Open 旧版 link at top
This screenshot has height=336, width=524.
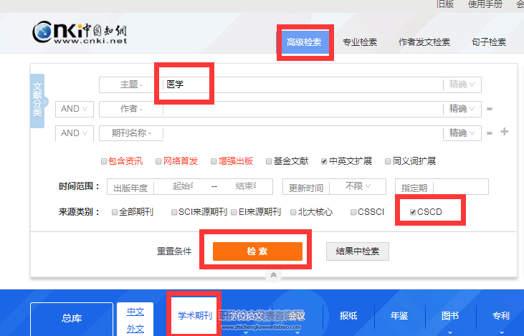coord(445,4)
